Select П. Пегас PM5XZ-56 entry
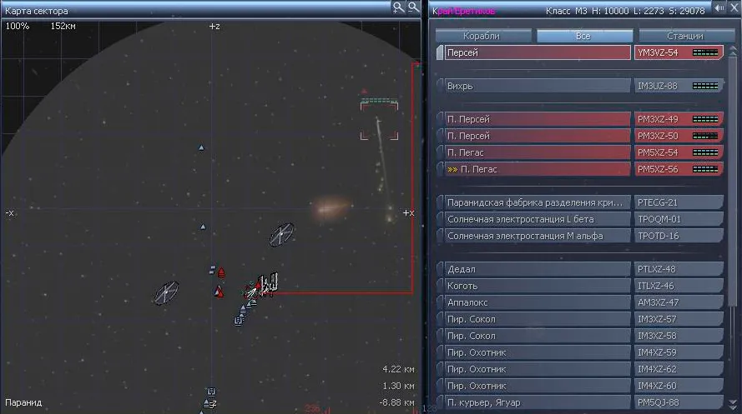 click(534, 169)
